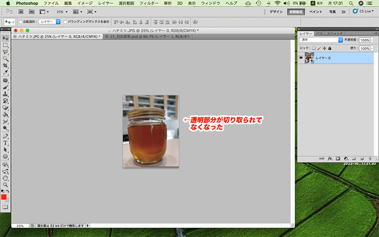Select the 3D Camera Rotate tool
Image resolution: width=379 pixels, height=237 pixels.
click(x=6, y=171)
